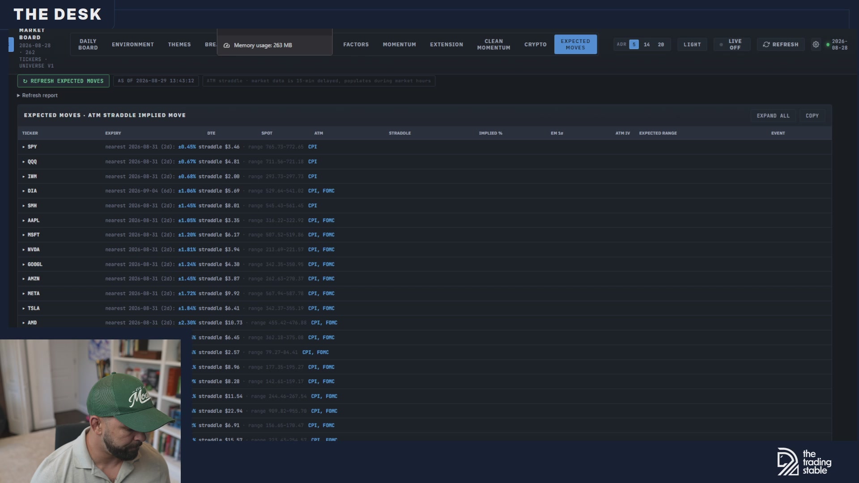Screen dimensions: 859x483
Task: Click the Expected Range column header
Action: coord(658,133)
